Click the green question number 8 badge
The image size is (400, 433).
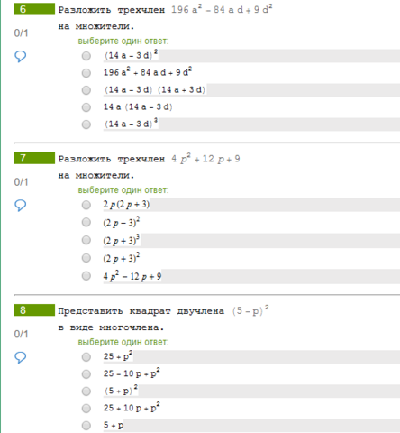click(34, 310)
